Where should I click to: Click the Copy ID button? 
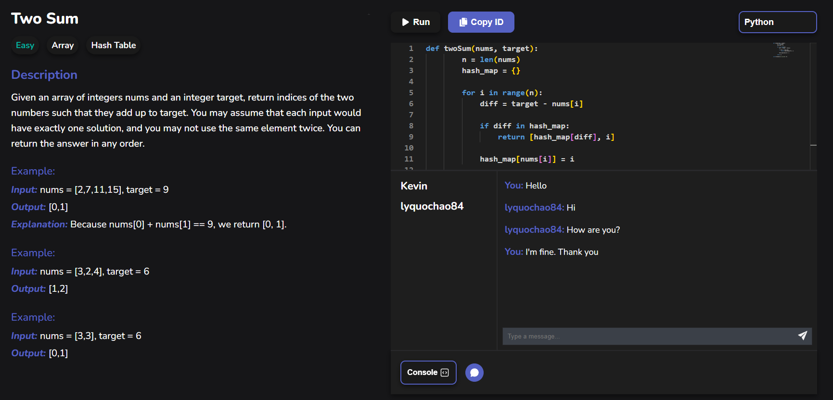(x=481, y=22)
